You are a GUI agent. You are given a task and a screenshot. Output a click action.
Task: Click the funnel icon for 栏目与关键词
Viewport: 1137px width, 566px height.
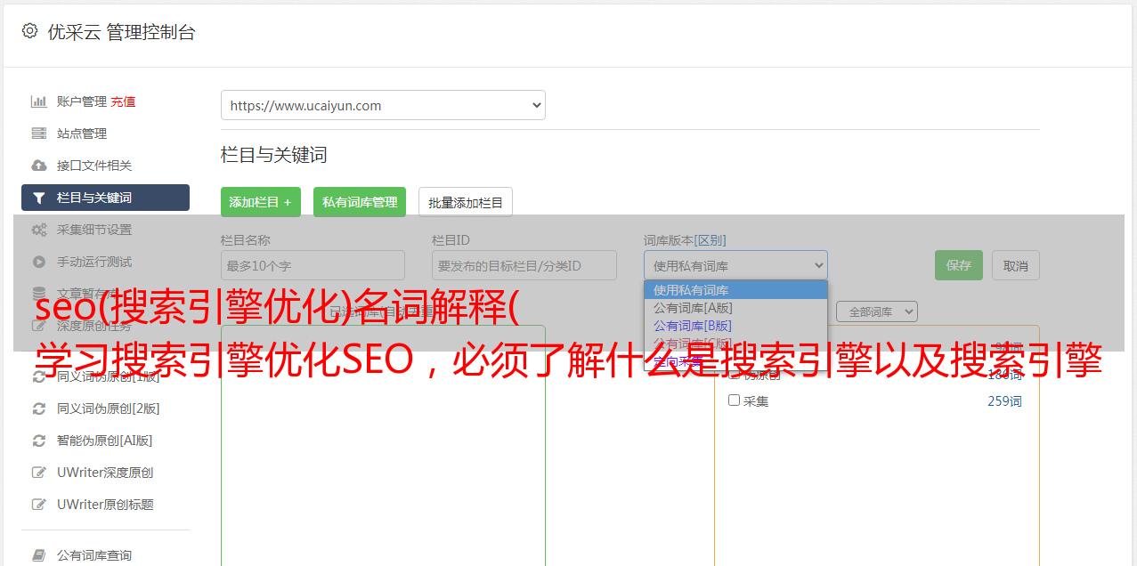click(x=38, y=198)
